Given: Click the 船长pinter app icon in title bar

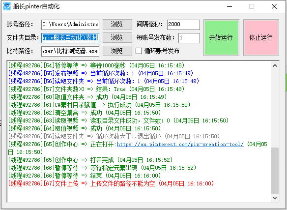Looking at the screenshot, I should pos(7,6).
